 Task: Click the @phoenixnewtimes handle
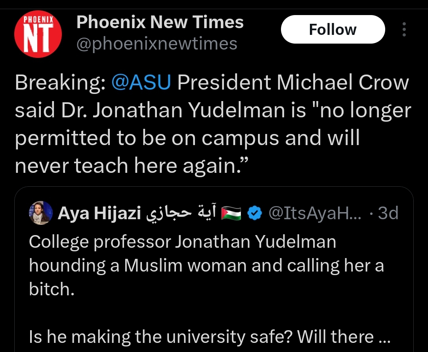coord(157,44)
